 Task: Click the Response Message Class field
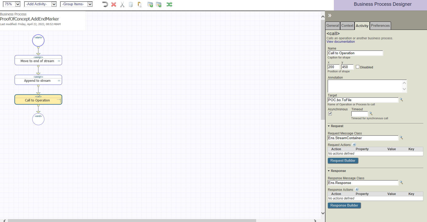tap(363, 183)
